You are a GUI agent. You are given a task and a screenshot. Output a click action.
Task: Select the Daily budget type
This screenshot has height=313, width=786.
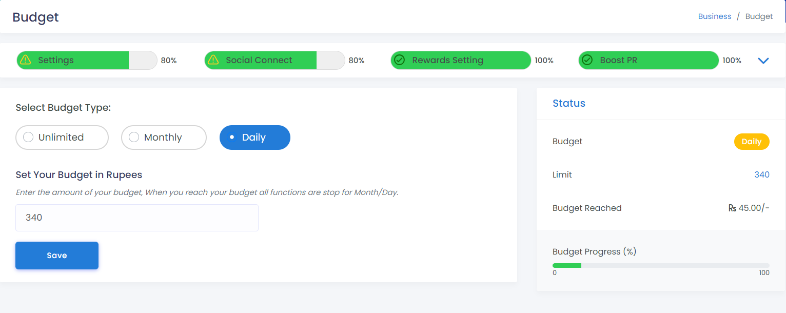(255, 138)
